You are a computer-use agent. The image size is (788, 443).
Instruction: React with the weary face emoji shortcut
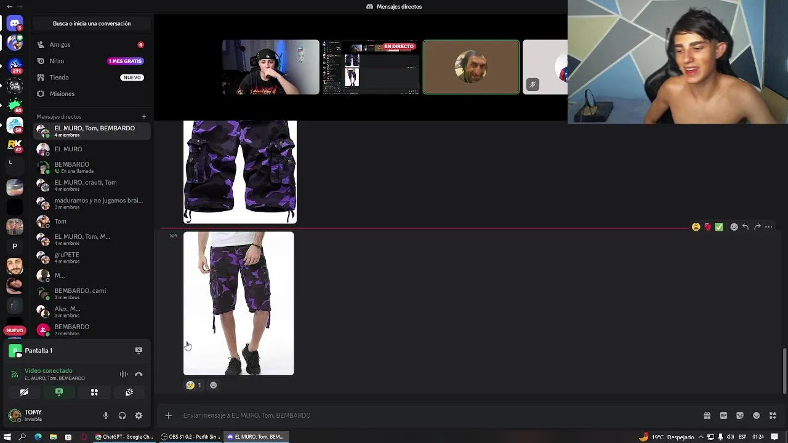pos(696,227)
